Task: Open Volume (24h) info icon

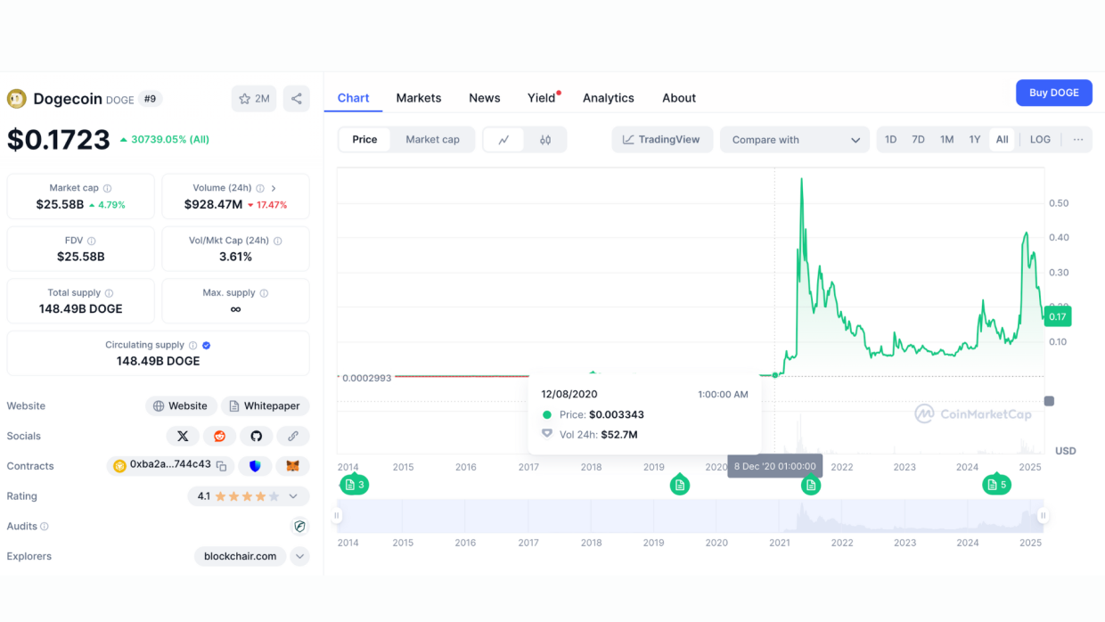Action: tap(261, 189)
